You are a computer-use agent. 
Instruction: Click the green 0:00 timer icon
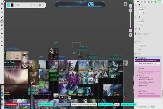[x=155, y=1]
